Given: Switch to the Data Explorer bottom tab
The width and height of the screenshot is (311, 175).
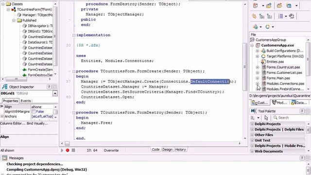Looking at the screenshot, I should 299,103.
